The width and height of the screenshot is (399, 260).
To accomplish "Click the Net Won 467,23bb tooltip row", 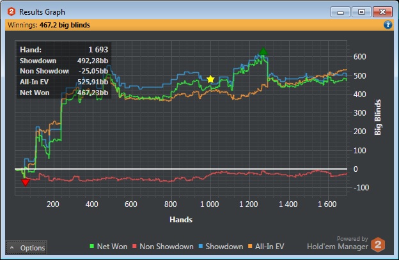I will point(64,93).
